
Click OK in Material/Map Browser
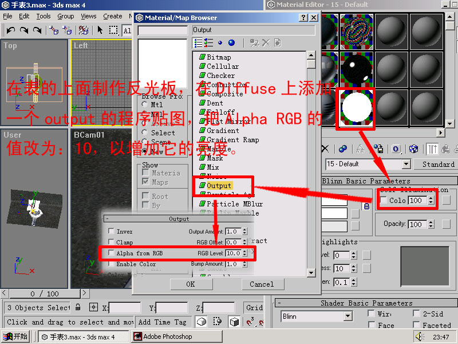[191, 284]
